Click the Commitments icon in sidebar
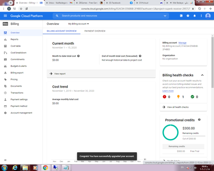The image size is (214, 171). pos(5,59)
